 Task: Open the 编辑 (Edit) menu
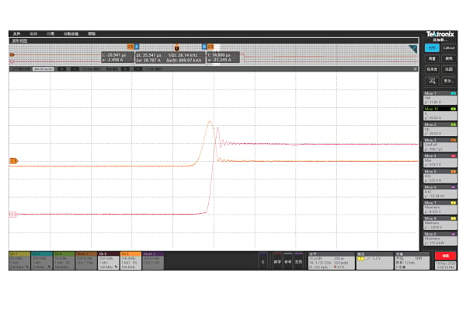[33, 34]
